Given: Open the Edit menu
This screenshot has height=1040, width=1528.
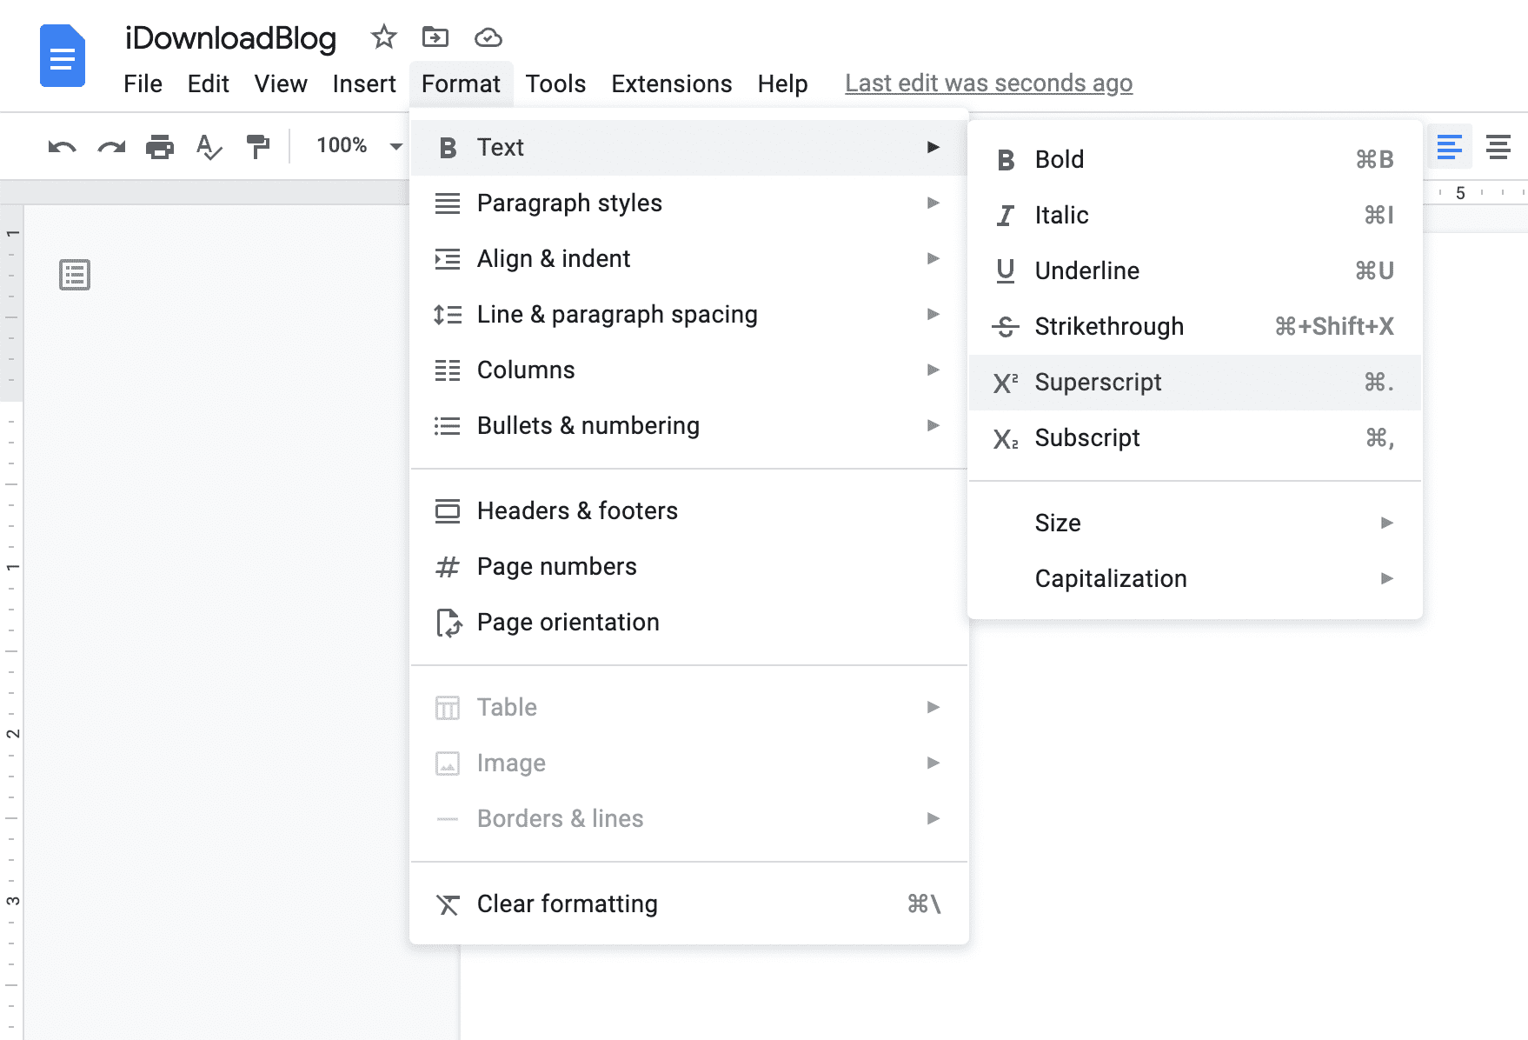Looking at the screenshot, I should pyautogui.click(x=209, y=83).
